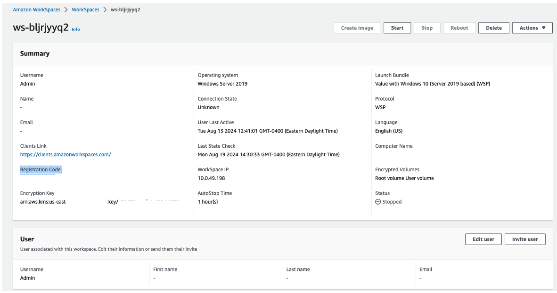The image size is (557, 293).
Task: Select the User Last Active timestamp
Action: 268,131
